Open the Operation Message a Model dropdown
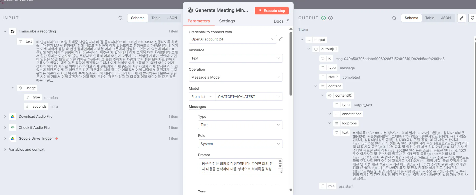 tap(236, 78)
